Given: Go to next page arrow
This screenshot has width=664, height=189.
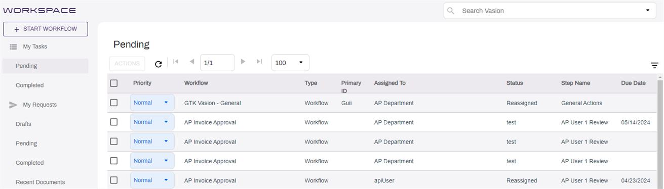Looking at the screenshot, I should pyautogui.click(x=243, y=62).
